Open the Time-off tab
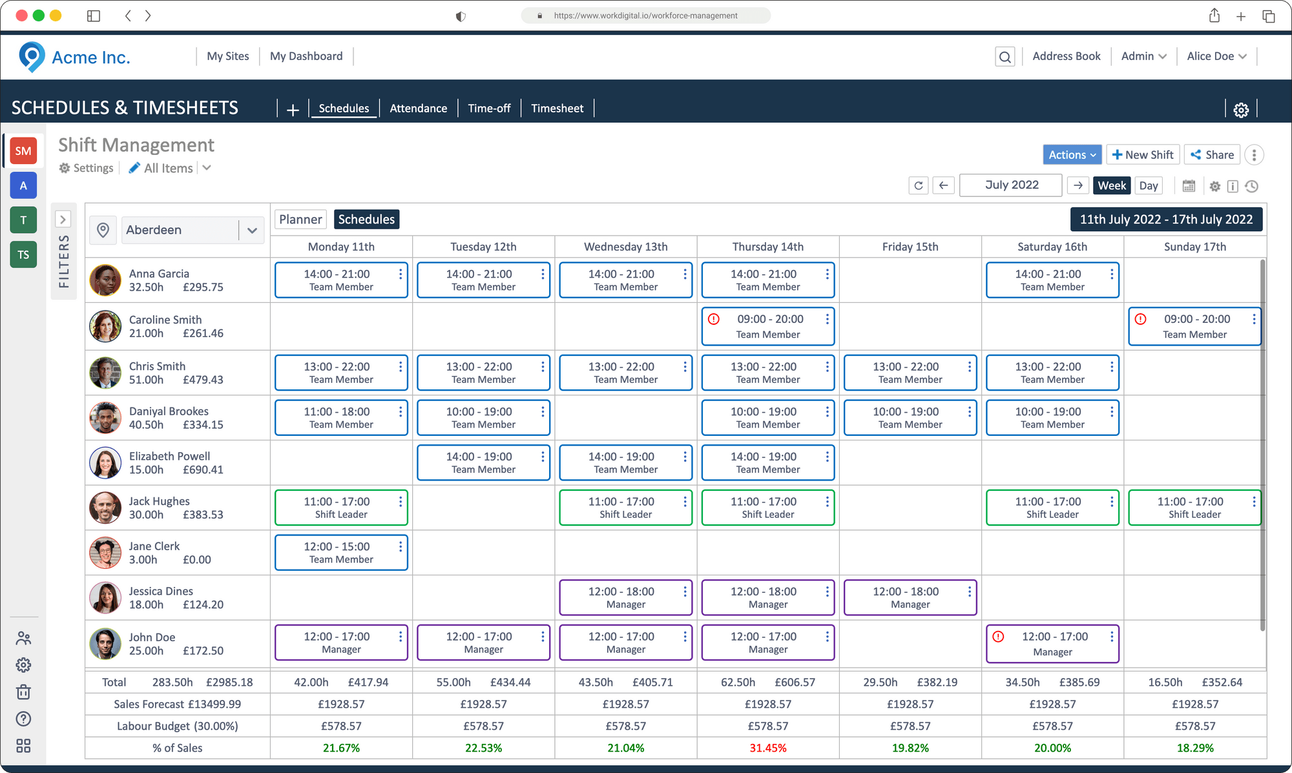The height and width of the screenshot is (773, 1292). (x=489, y=108)
